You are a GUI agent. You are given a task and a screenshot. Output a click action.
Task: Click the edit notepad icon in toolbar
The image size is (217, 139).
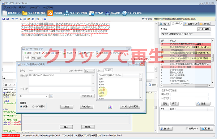coord(38,19)
